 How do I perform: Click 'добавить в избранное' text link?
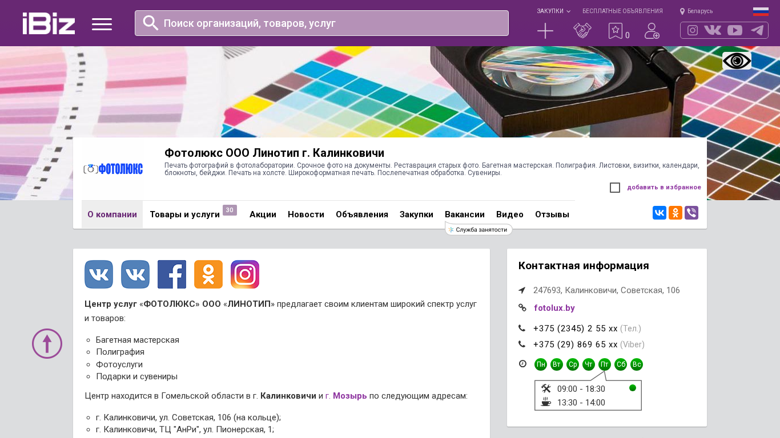coord(664,188)
